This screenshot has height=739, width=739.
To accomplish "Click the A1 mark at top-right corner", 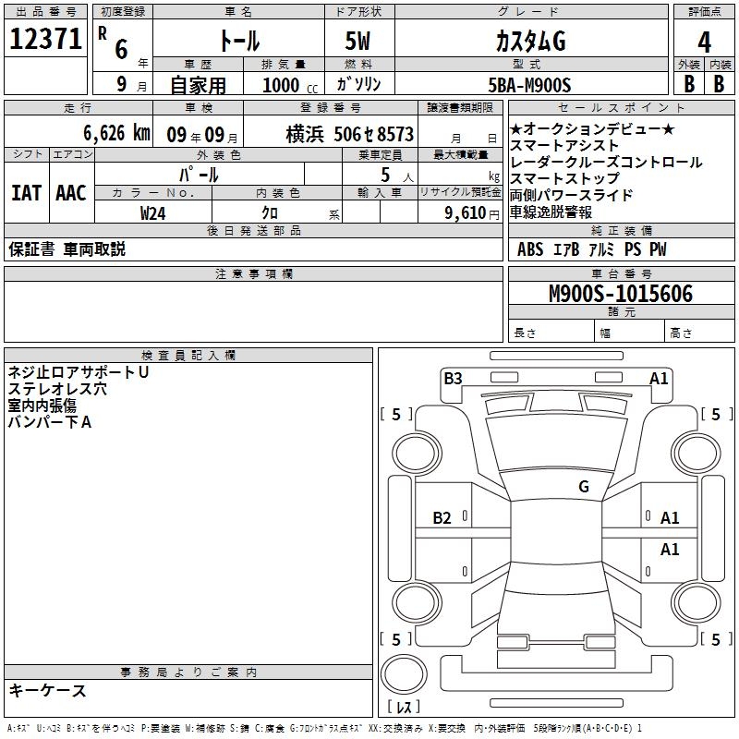I will (659, 379).
